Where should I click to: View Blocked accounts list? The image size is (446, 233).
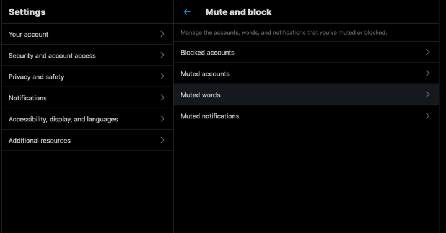tap(307, 52)
